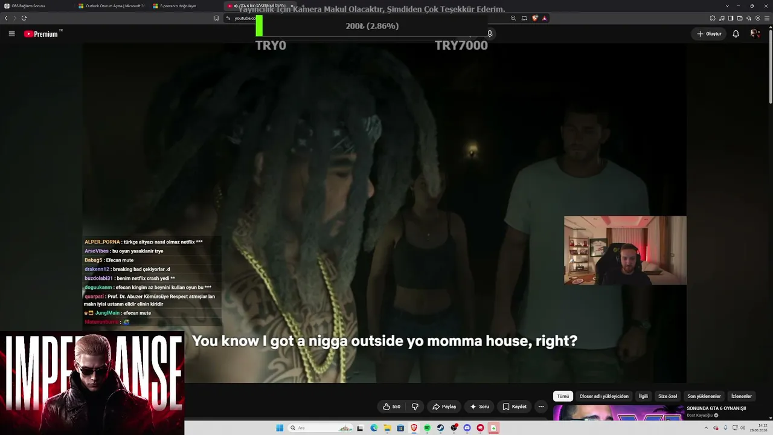Image resolution: width=773 pixels, height=435 pixels.
Task: Select the İlgili filter chip
Action: coord(643,396)
